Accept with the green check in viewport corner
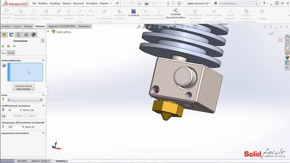The image size is (290, 163). pyautogui.click(x=271, y=34)
